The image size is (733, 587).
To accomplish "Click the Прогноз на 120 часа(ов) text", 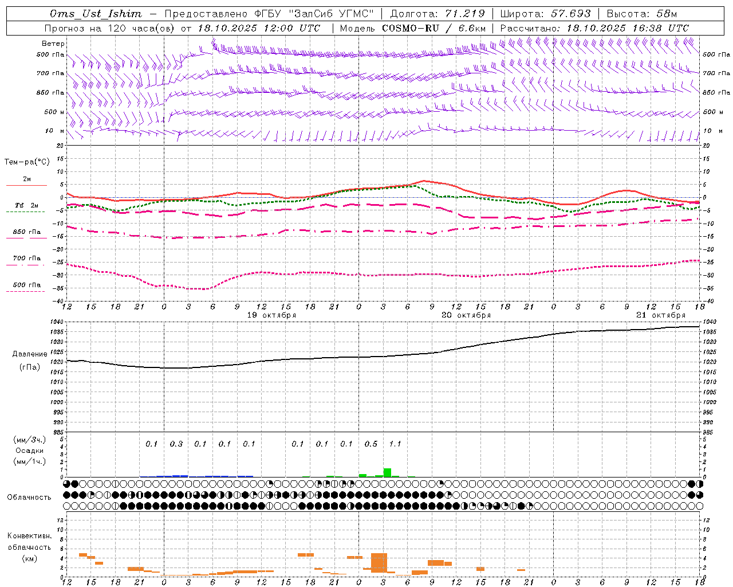I will pos(111,28).
